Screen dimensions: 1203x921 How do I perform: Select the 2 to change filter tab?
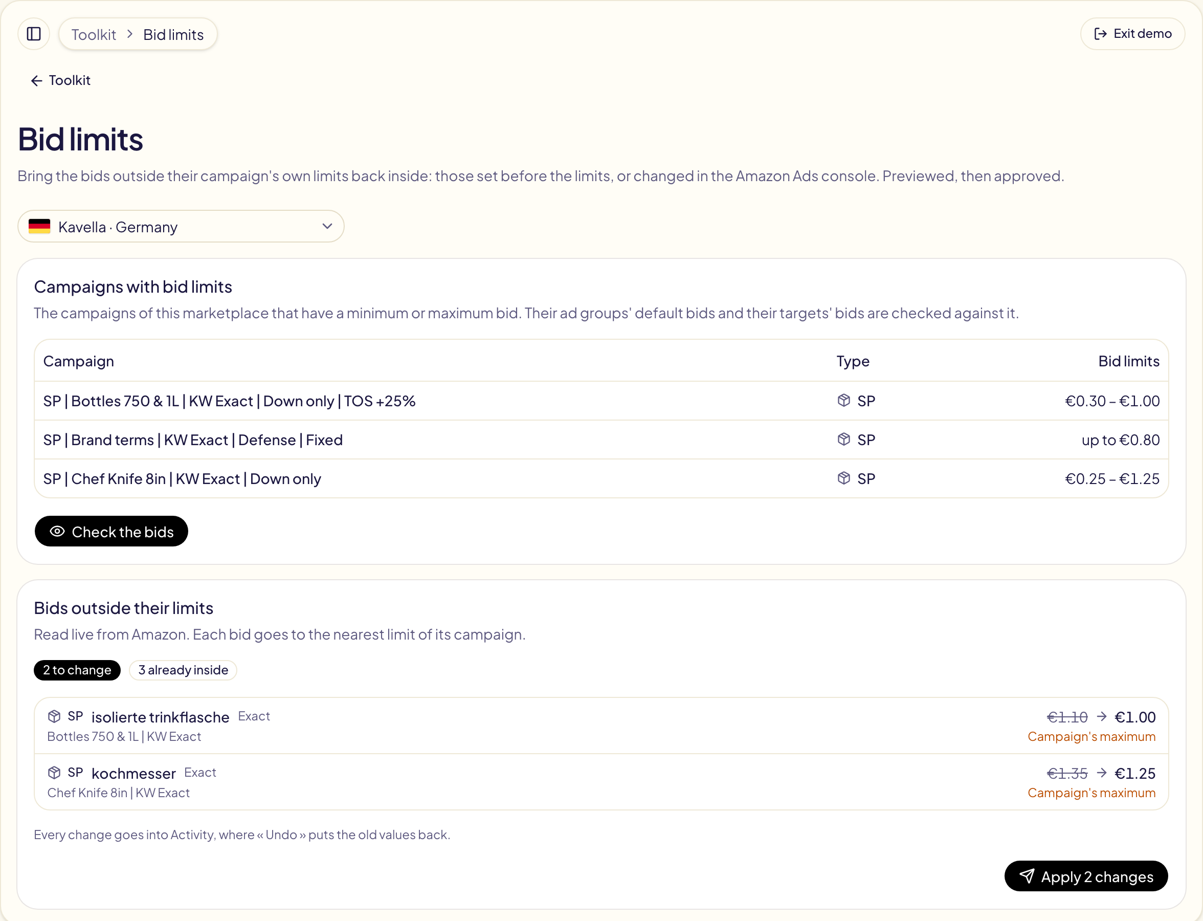pos(77,670)
